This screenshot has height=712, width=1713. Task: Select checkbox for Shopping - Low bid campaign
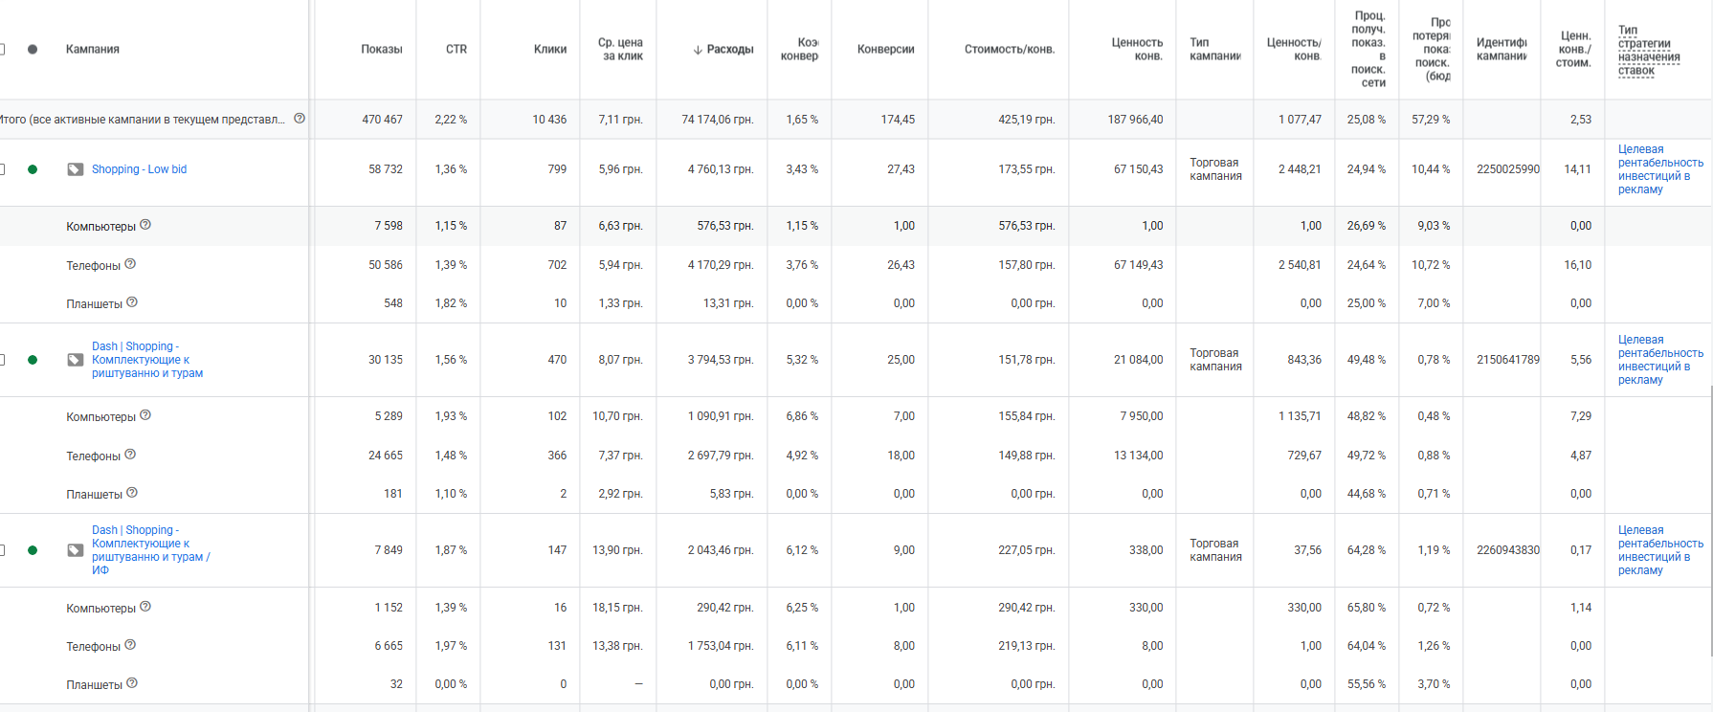coord(2,169)
